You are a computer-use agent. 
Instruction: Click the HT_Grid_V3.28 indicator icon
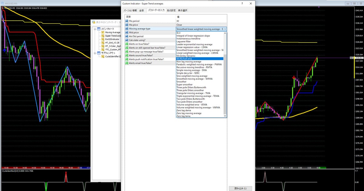103,43
